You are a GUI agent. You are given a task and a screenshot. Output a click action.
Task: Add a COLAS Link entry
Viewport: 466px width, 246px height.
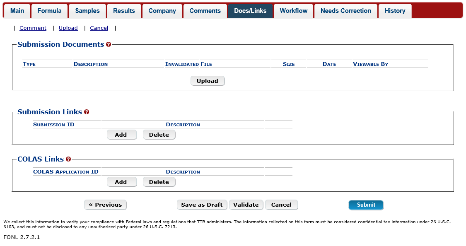pyautogui.click(x=121, y=182)
